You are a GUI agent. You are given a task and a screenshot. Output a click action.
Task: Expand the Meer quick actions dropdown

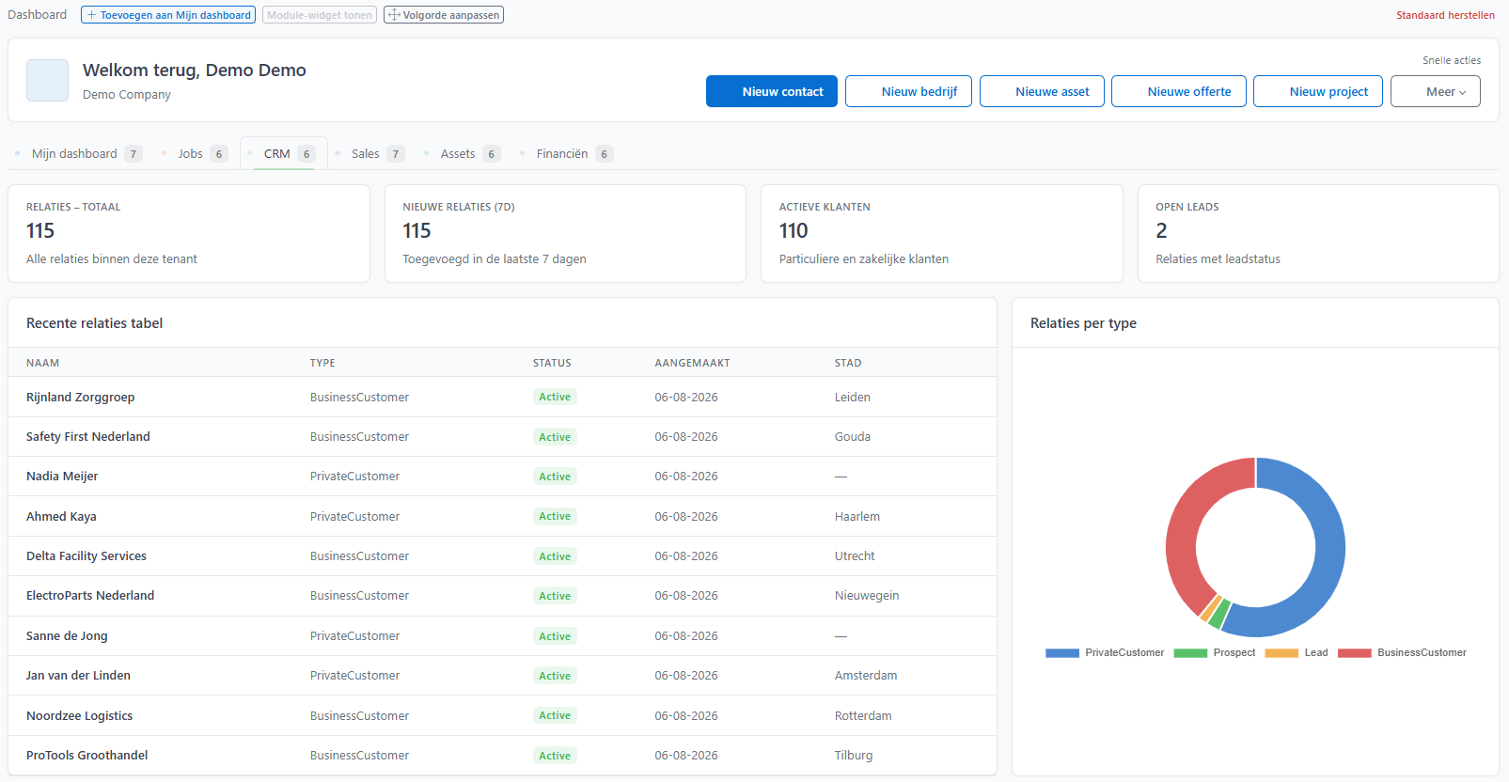(1436, 91)
